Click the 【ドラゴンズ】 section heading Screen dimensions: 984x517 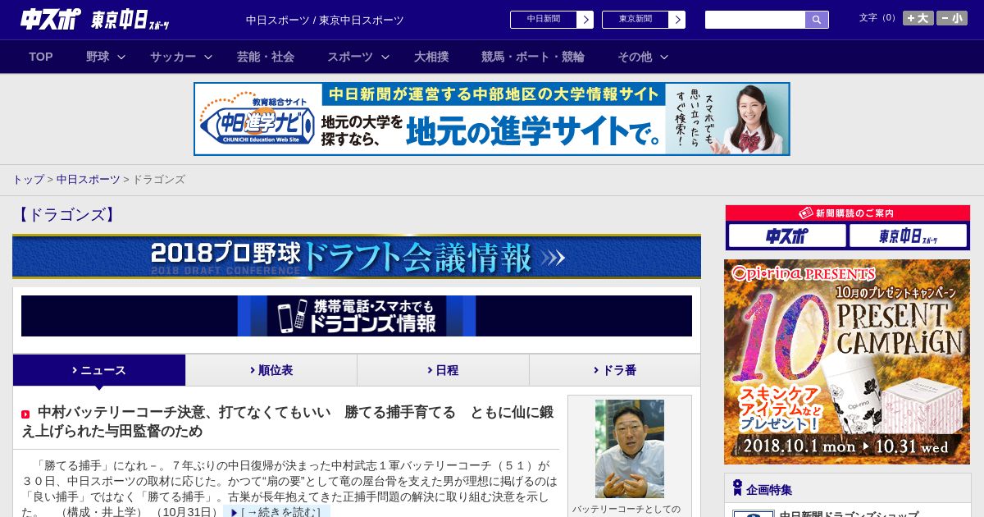[66, 215]
